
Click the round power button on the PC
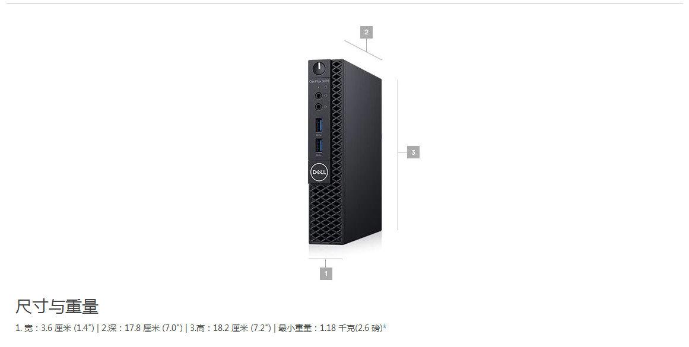319,69
